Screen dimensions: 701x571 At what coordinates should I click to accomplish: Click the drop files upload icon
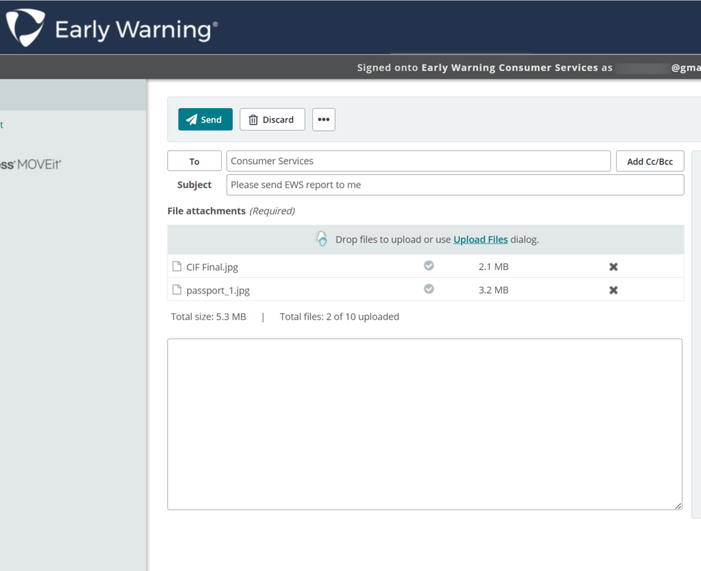point(322,239)
